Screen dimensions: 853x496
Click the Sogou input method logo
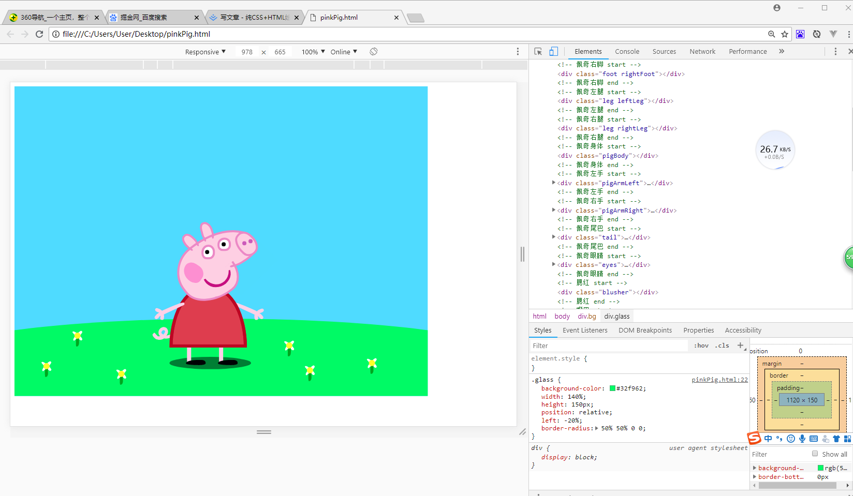click(754, 438)
